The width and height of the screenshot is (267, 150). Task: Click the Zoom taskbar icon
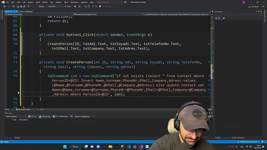(98, 147)
